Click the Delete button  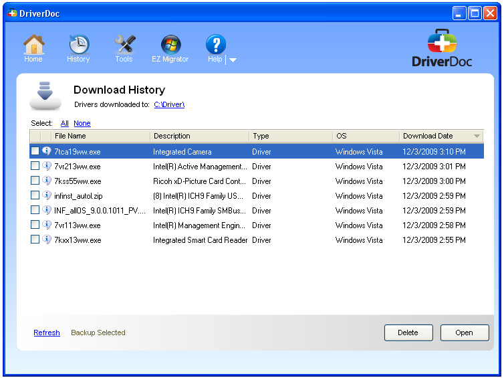click(x=408, y=333)
